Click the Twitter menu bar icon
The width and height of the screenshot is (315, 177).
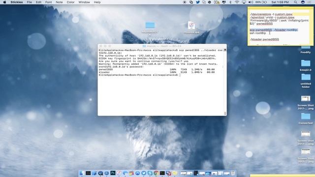[x=198, y=2]
